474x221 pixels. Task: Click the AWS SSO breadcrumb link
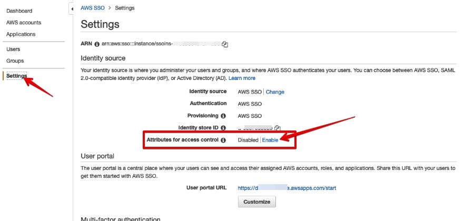click(93, 8)
